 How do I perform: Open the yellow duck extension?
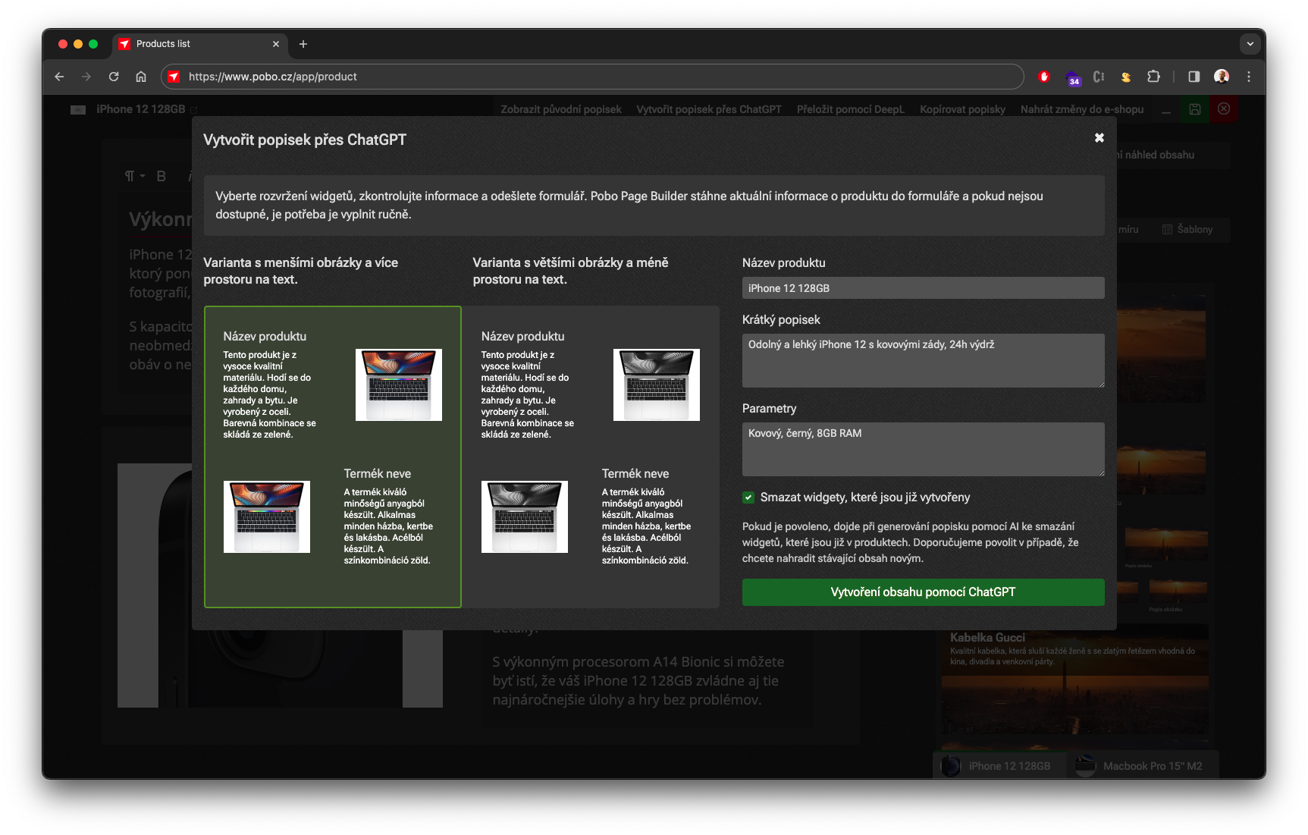pyautogui.click(x=1126, y=77)
